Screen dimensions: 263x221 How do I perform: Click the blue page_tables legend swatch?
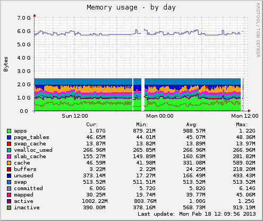9,137
